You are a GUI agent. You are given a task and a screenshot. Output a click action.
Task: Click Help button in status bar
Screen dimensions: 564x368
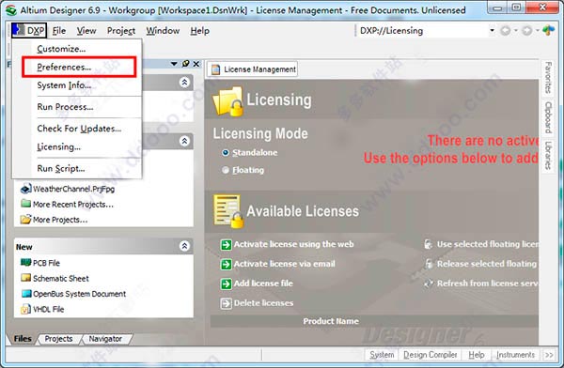(x=477, y=355)
